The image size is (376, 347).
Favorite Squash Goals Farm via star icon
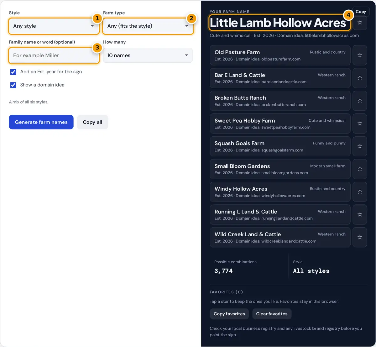tap(360, 146)
